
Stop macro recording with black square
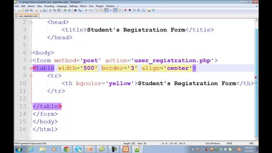(x=130, y=10)
